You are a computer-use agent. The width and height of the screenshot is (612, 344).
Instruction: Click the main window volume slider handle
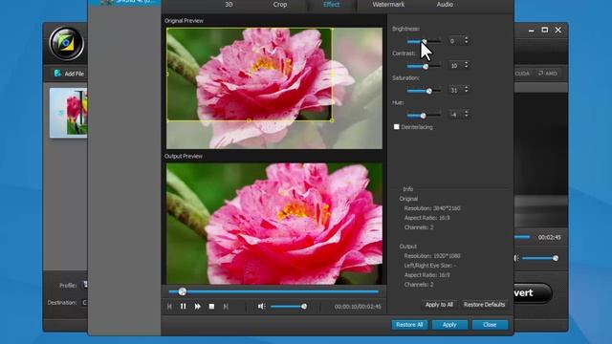point(556,258)
